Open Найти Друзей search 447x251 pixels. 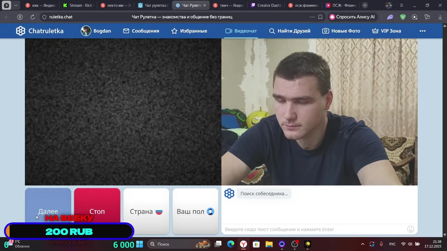290,31
